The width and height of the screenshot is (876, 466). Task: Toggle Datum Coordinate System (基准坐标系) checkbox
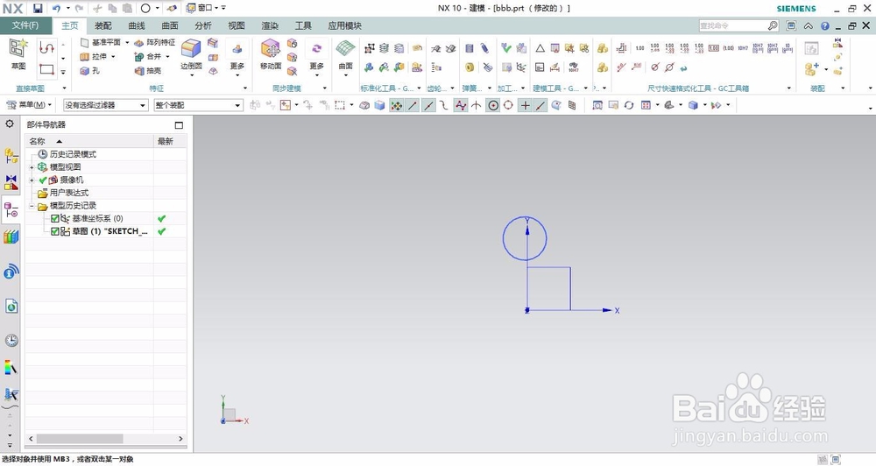[x=54, y=218]
